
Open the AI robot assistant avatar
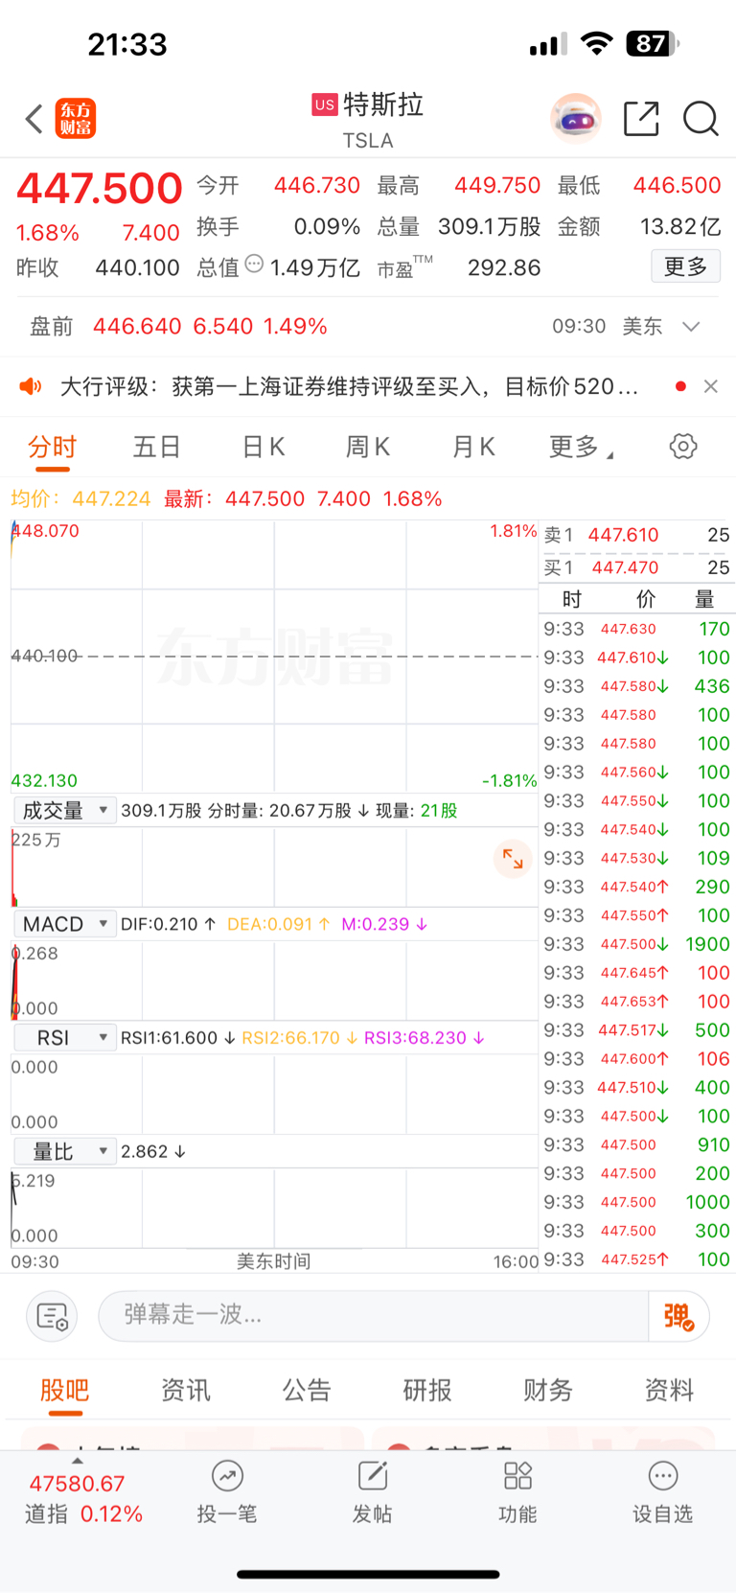tap(575, 119)
